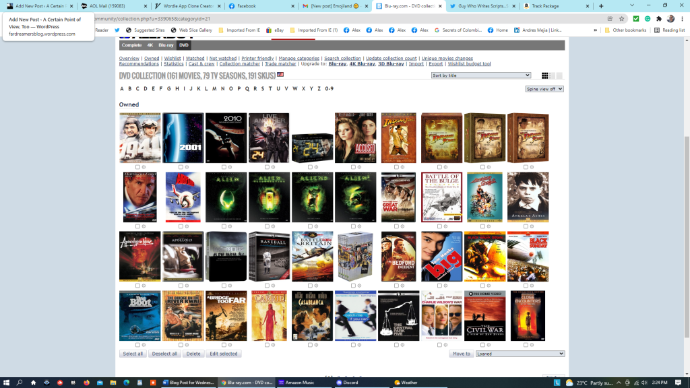The image size is (690, 388).
Task: Open the Carrie DVD cover thumbnail
Action: click(x=270, y=316)
